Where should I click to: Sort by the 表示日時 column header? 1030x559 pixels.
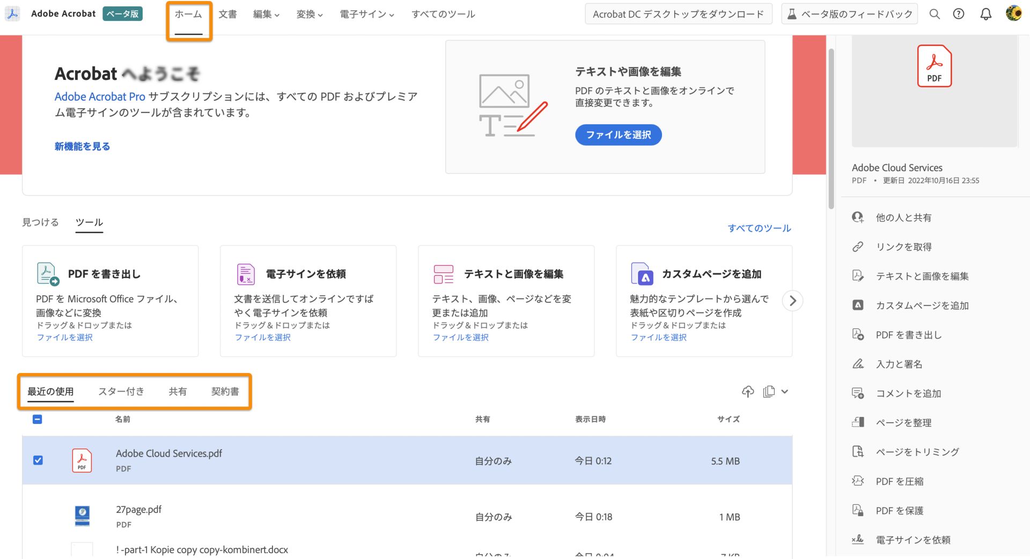pyautogui.click(x=590, y=419)
